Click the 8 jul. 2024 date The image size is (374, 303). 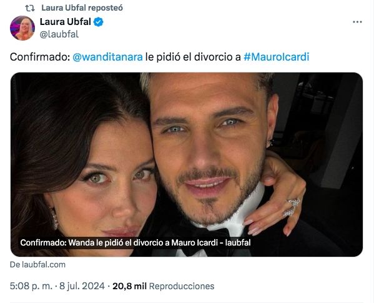[x=82, y=286]
